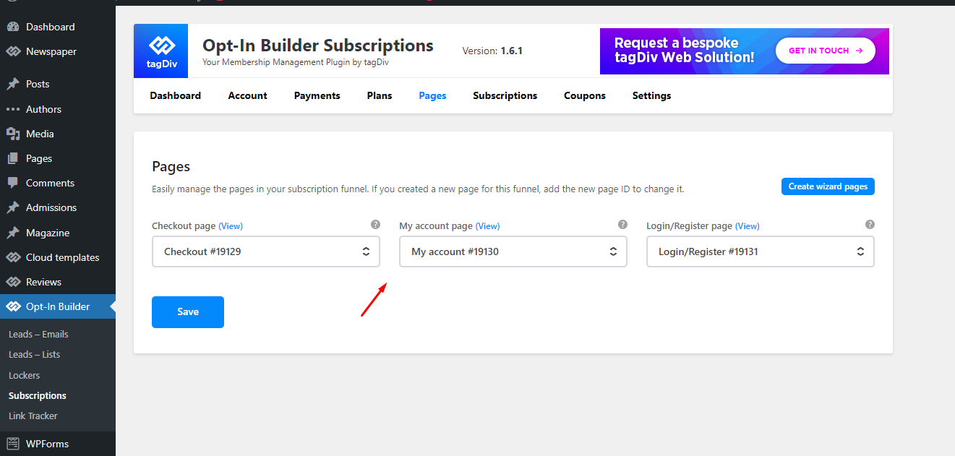This screenshot has width=955, height=456.
Task: Click help icon for My account page
Action: click(x=622, y=225)
